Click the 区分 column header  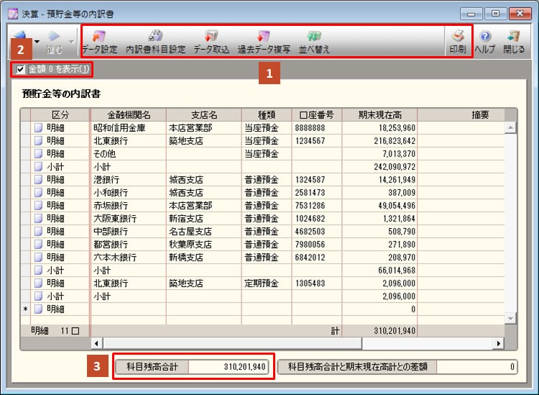tap(60, 115)
